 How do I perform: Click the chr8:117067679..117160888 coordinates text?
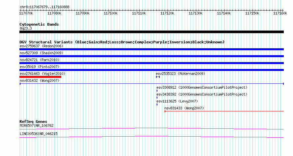pos(44,7)
